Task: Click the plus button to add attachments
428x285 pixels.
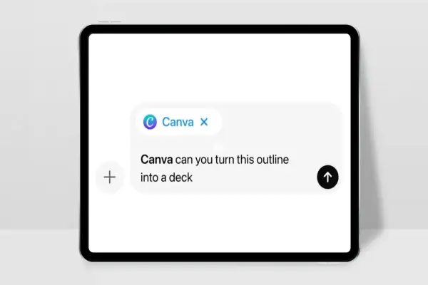Action: [109, 177]
